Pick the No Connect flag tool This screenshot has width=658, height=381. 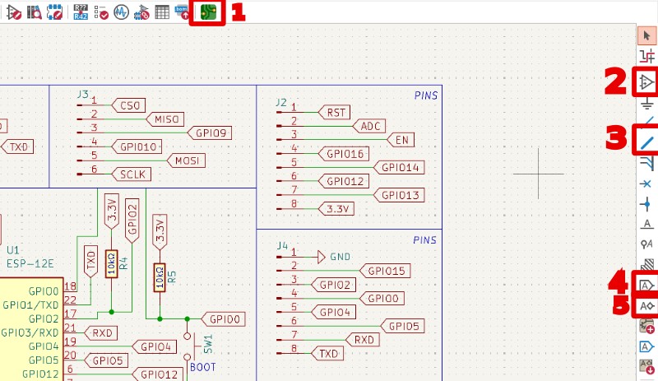[x=646, y=184]
